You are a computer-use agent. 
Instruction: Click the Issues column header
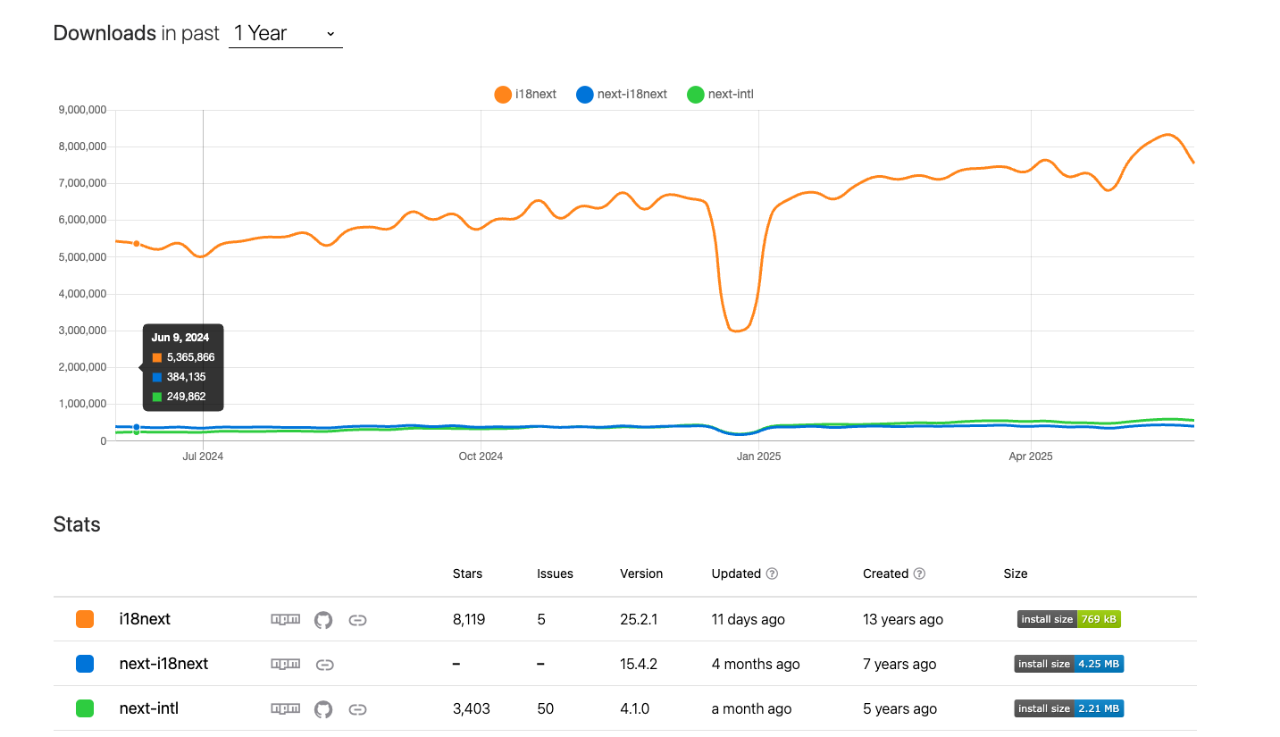pos(555,574)
